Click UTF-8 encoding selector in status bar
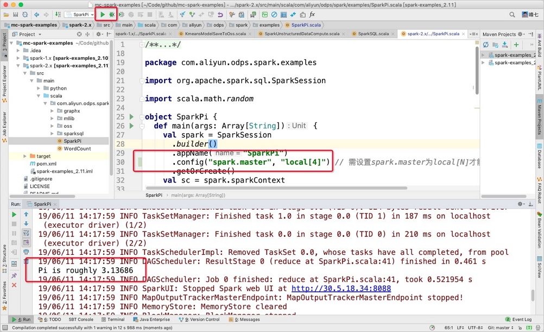Viewport: 544px width, 332px height. pyautogui.click(x=475, y=328)
